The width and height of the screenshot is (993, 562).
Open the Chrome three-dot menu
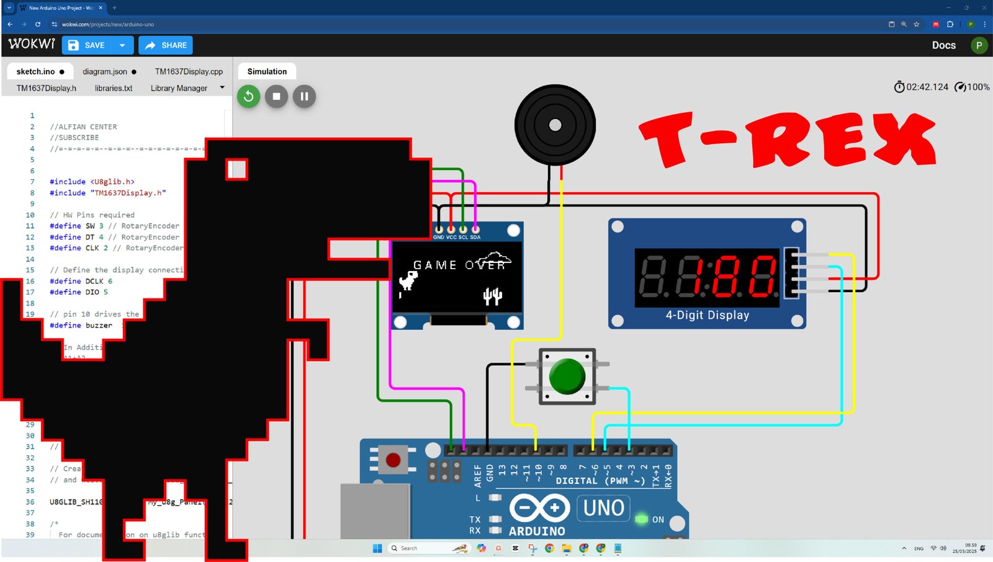click(984, 24)
